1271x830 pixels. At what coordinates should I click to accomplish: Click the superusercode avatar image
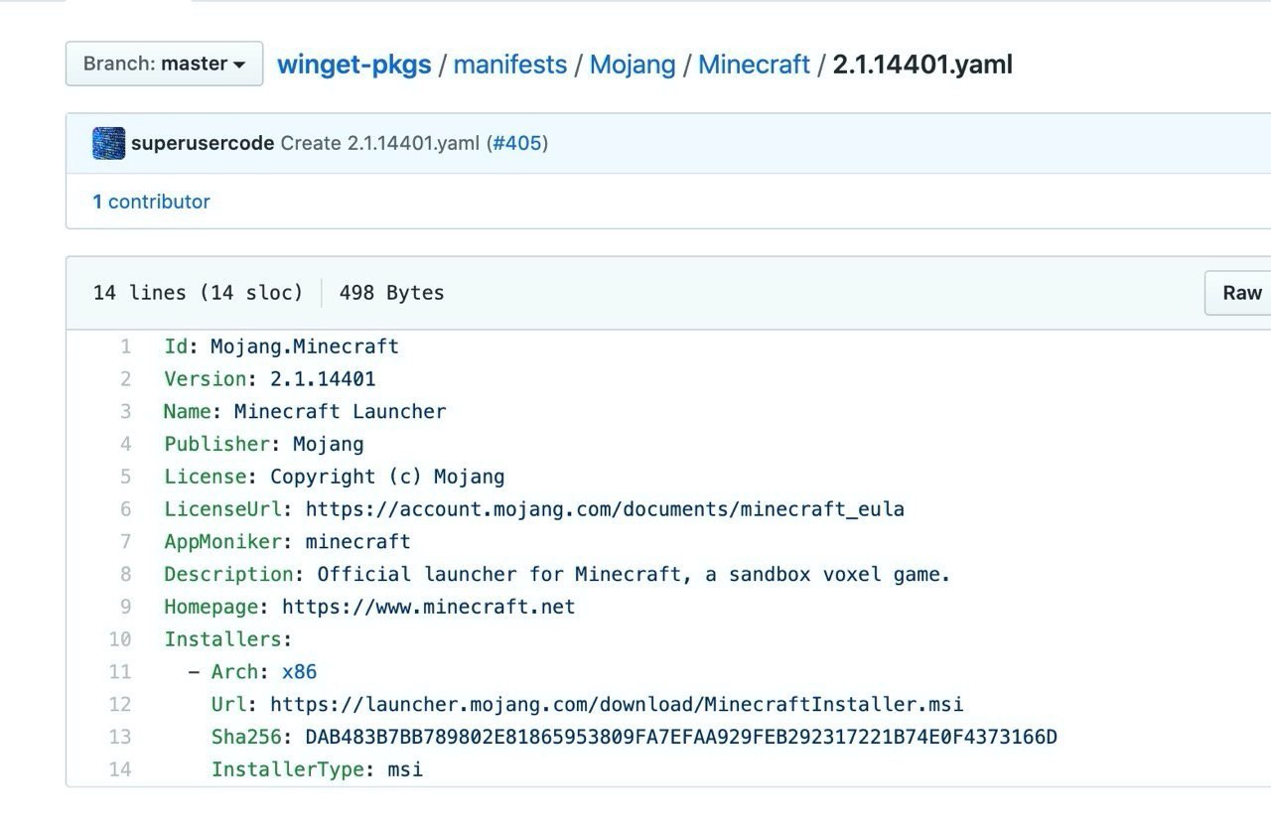click(108, 143)
